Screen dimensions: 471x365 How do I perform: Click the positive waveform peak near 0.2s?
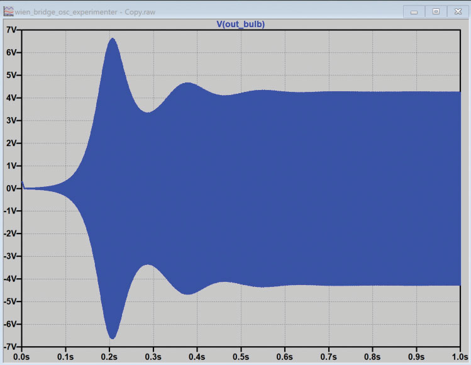coord(113,39)
